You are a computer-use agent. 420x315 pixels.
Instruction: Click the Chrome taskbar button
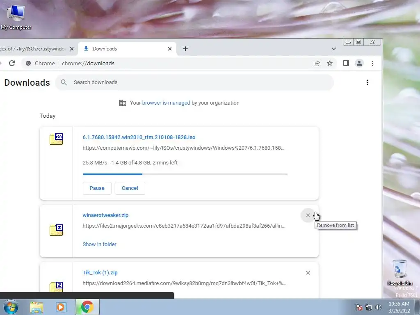tap(87, 307)
